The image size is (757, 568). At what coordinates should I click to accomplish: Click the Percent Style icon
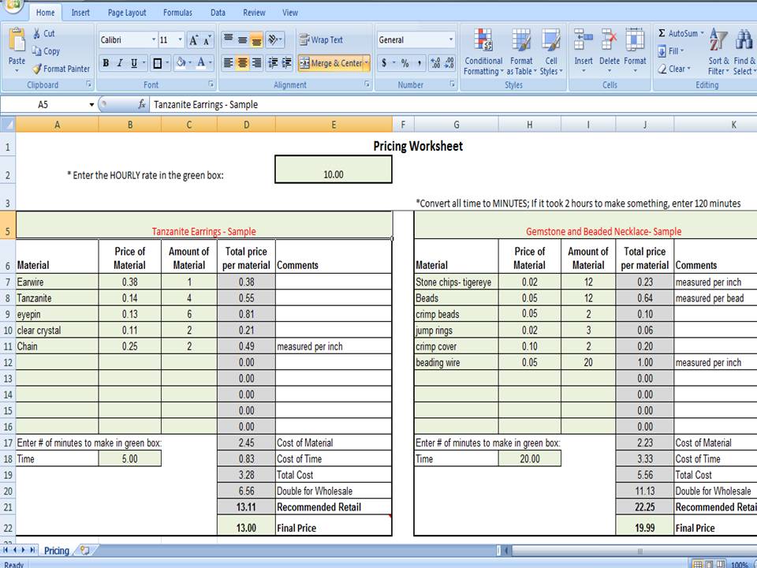[405, 63]
